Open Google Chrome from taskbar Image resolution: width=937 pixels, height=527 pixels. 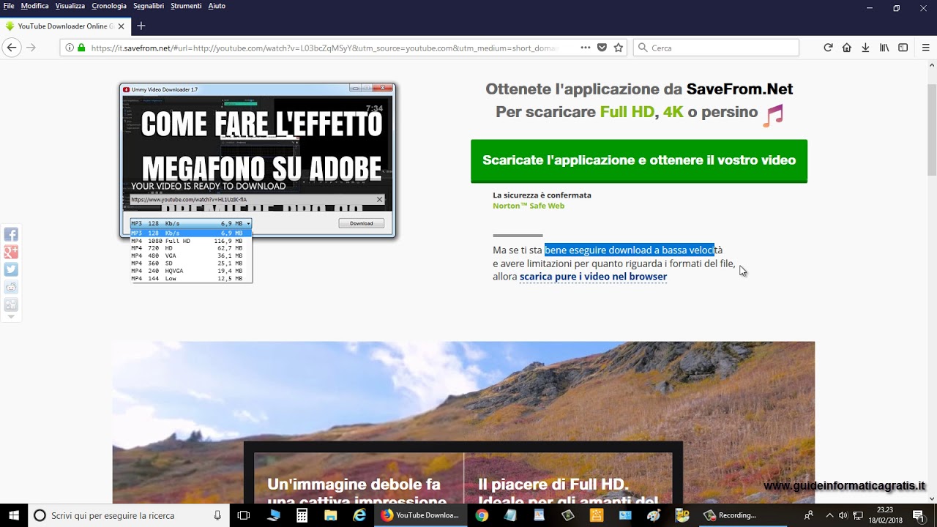pos(481,515)
